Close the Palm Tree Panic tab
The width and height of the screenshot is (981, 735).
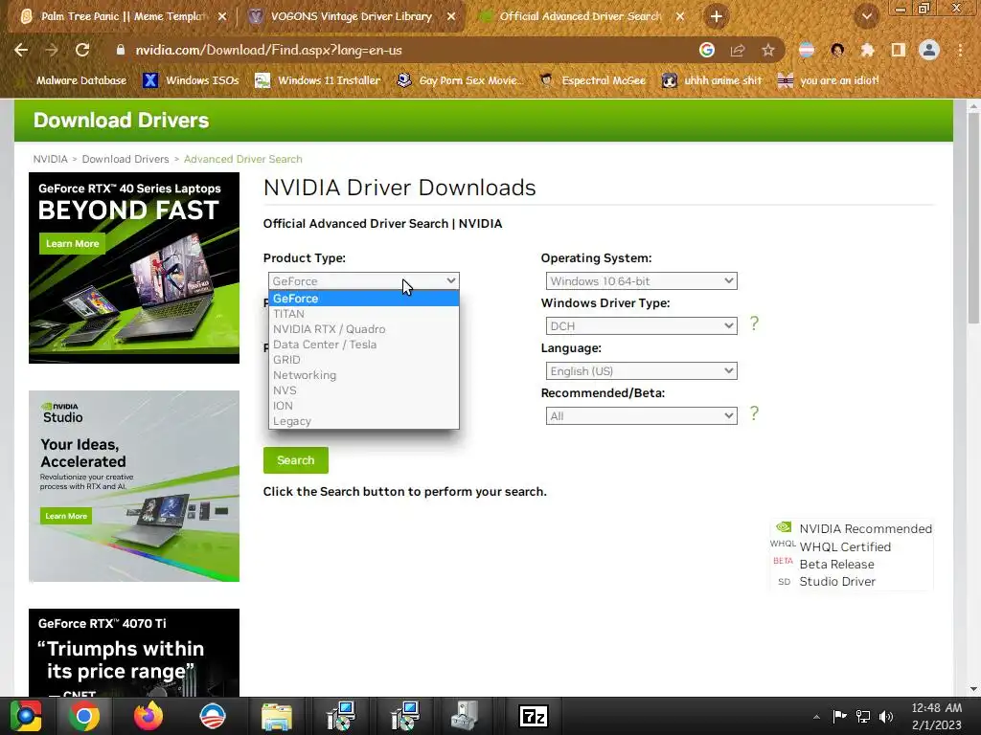click(x=222, y=16)
